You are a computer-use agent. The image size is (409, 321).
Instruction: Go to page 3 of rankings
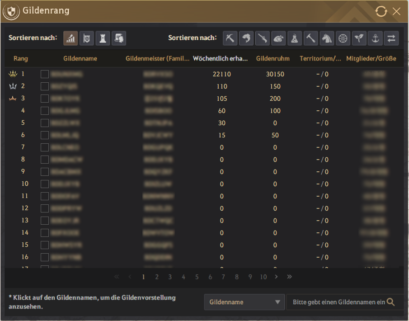(x=170, y=277)
